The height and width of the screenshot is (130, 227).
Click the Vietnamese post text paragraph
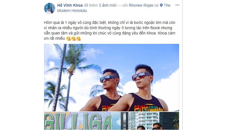tap(109, 31)
